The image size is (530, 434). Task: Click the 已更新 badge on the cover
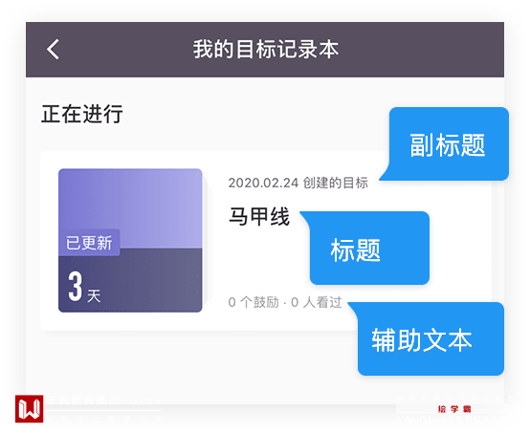tap(89, 243)
